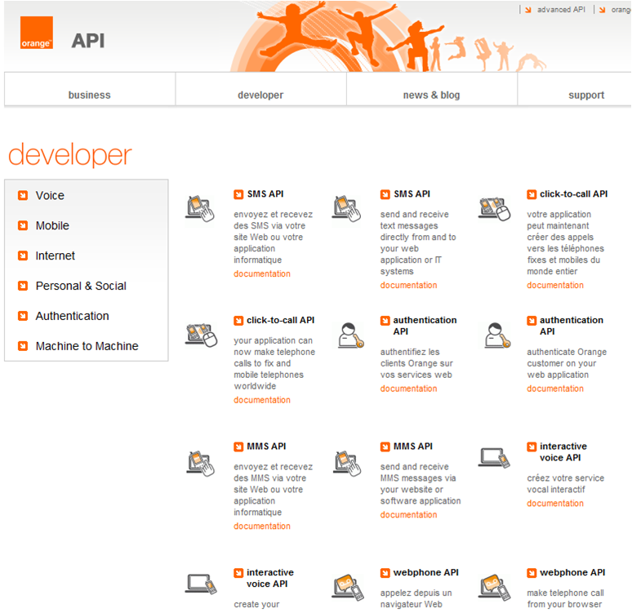Open the French authentication API title
632x613 pixels.
click(425, 326)
